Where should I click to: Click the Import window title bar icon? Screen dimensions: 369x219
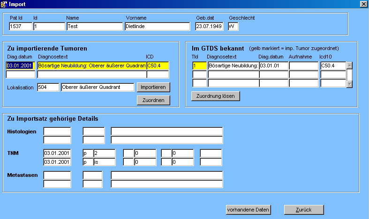5,4
